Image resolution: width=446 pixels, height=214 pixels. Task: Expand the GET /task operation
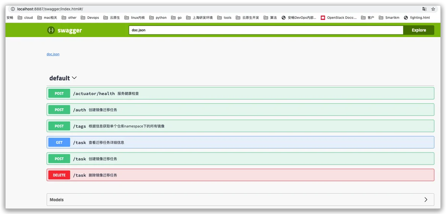tap(240, 142)
